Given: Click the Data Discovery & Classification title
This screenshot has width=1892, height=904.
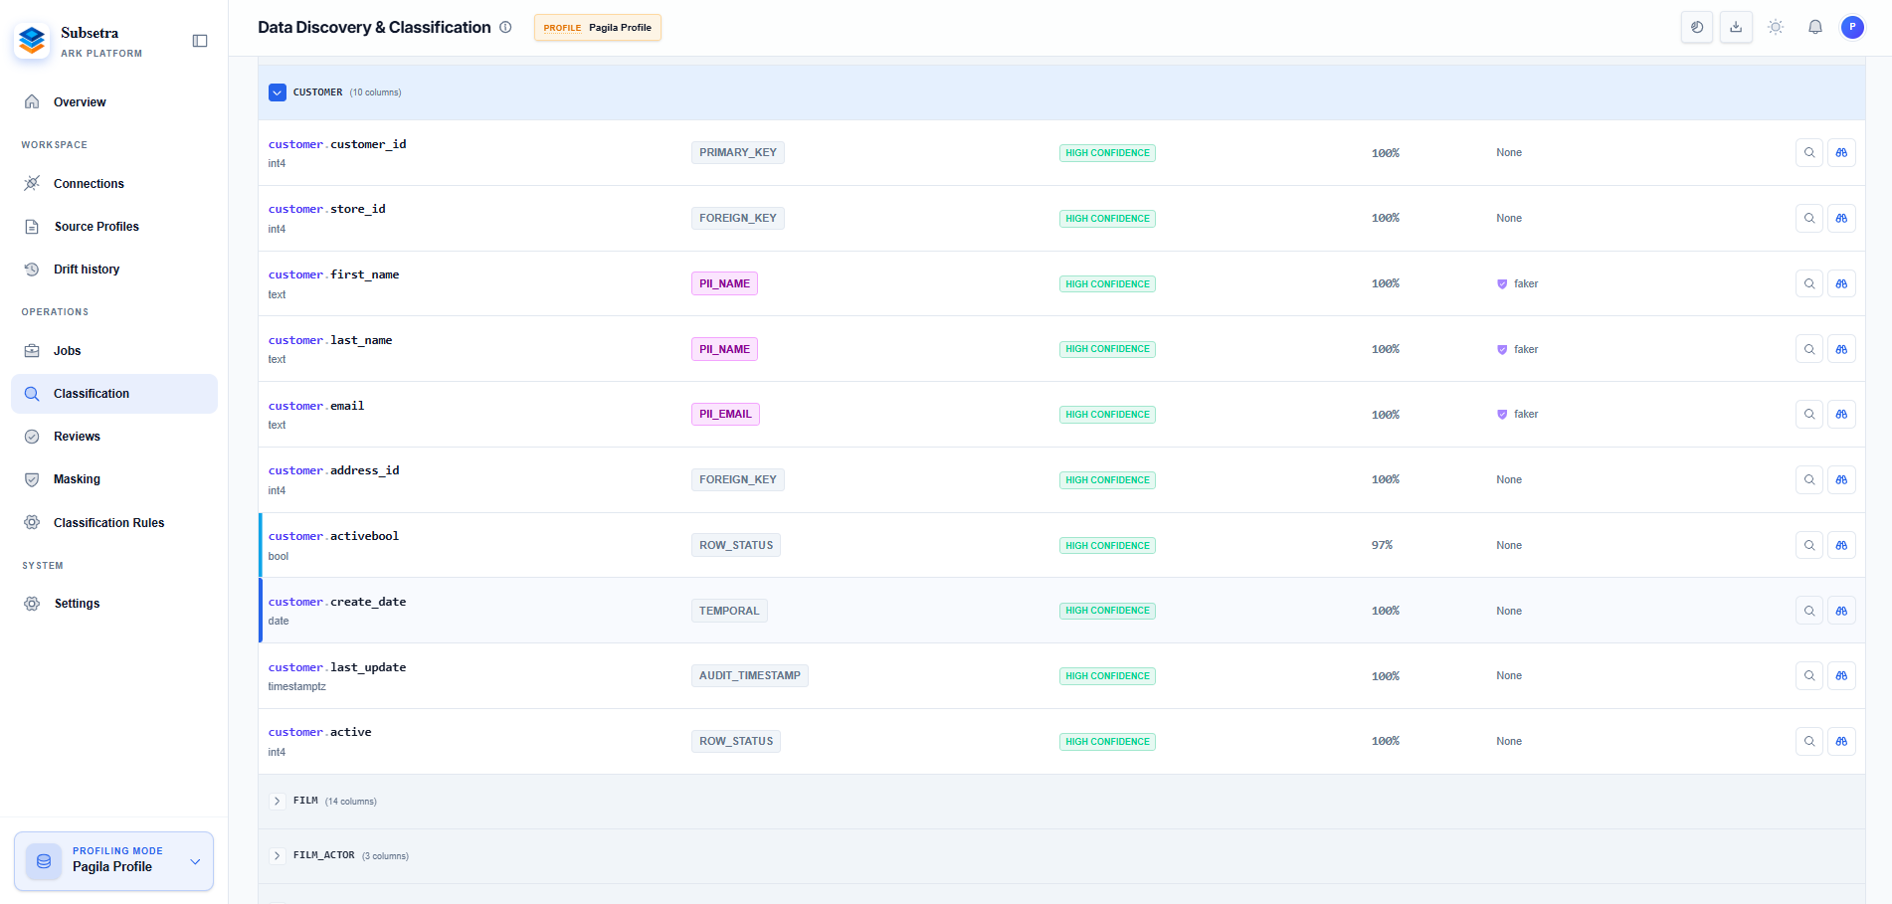Looking at the screenshot, I should pyautogui.click(x=374, y=27).
